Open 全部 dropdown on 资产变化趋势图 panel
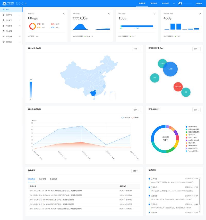The height and width of the screenshot is (220, 206). click(x=136, y=110)
